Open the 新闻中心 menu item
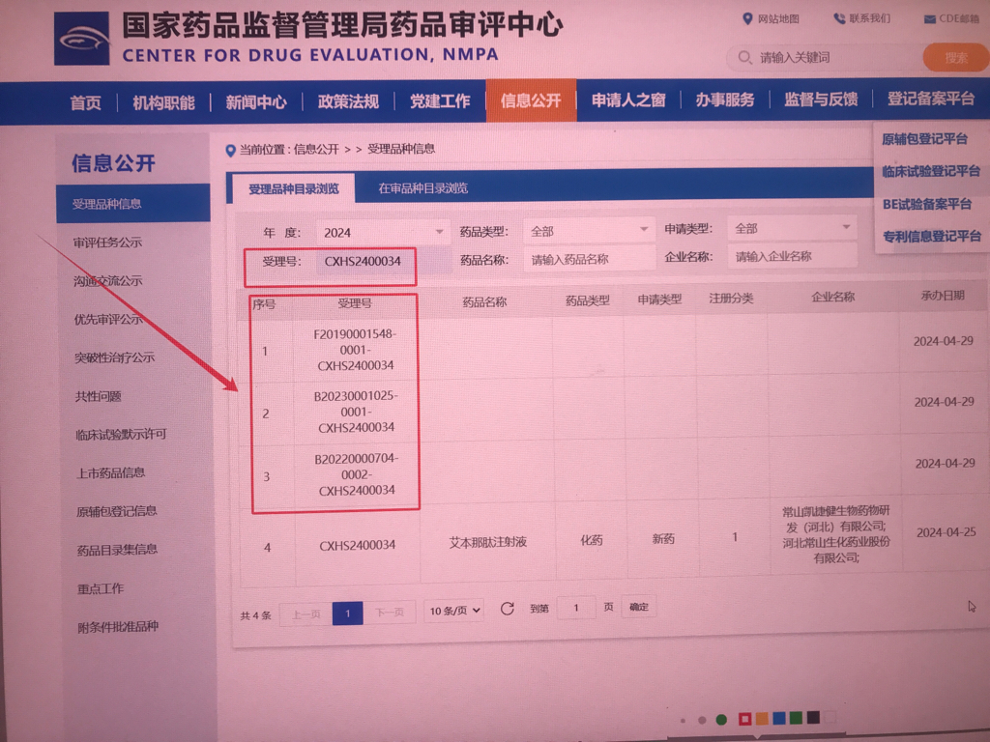The width and height of the screenshot is (990, 742). tap(255, 101)
